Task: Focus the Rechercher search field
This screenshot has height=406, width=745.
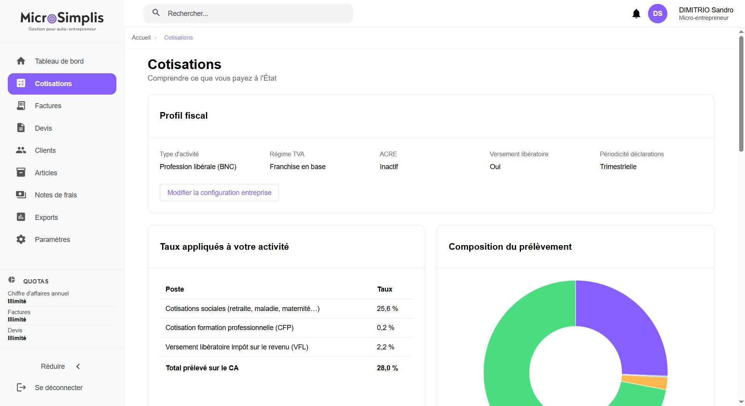Action: click(x=248, y=14)
